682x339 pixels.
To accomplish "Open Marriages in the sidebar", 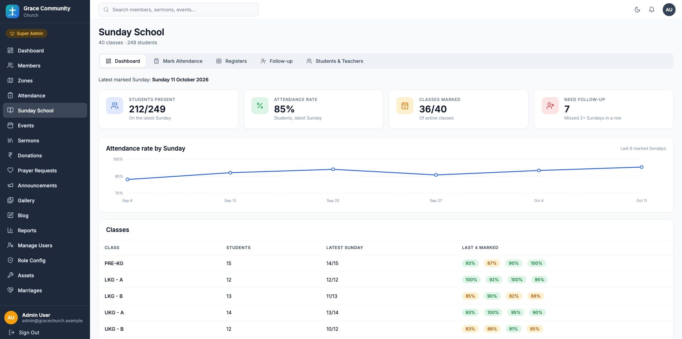I will point(45,290).
